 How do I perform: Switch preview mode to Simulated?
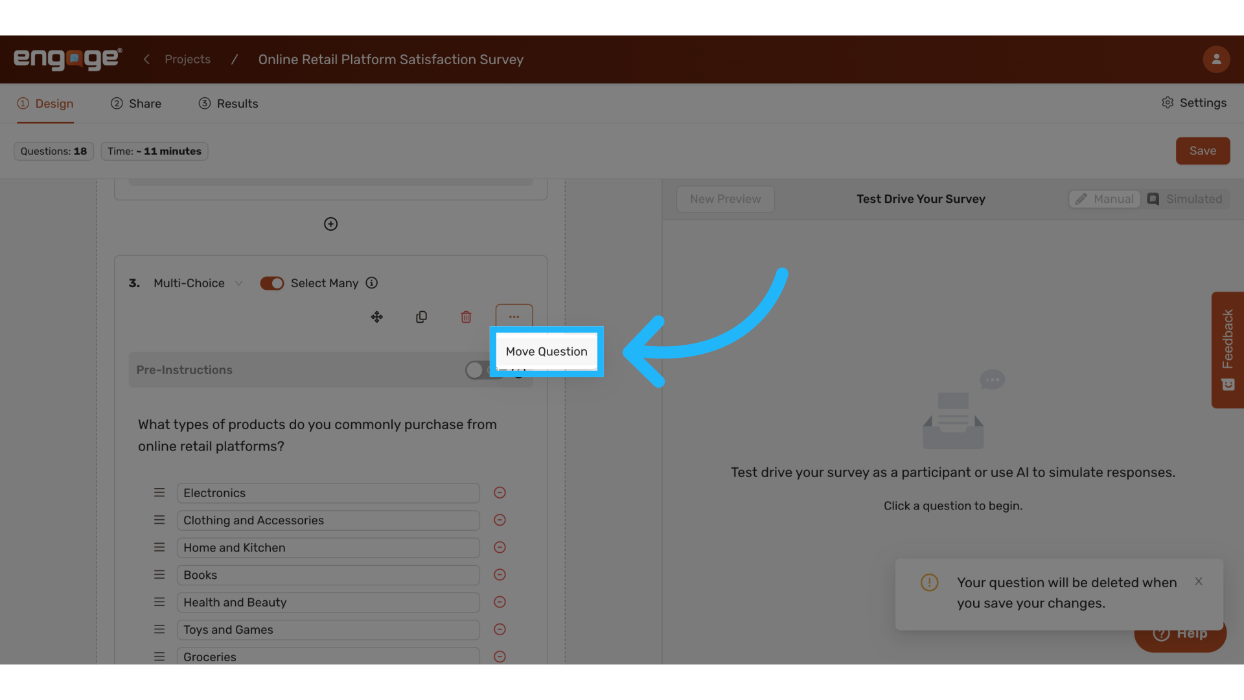tap(1185, 199)
